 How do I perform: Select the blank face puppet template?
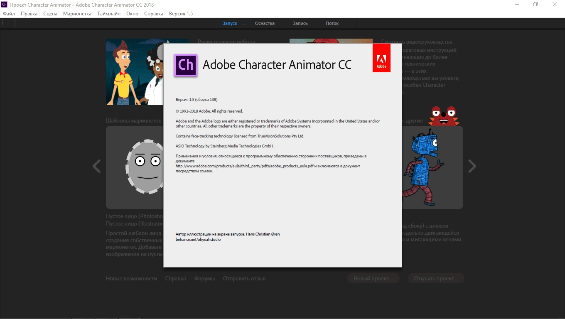[x=135, y=167]
